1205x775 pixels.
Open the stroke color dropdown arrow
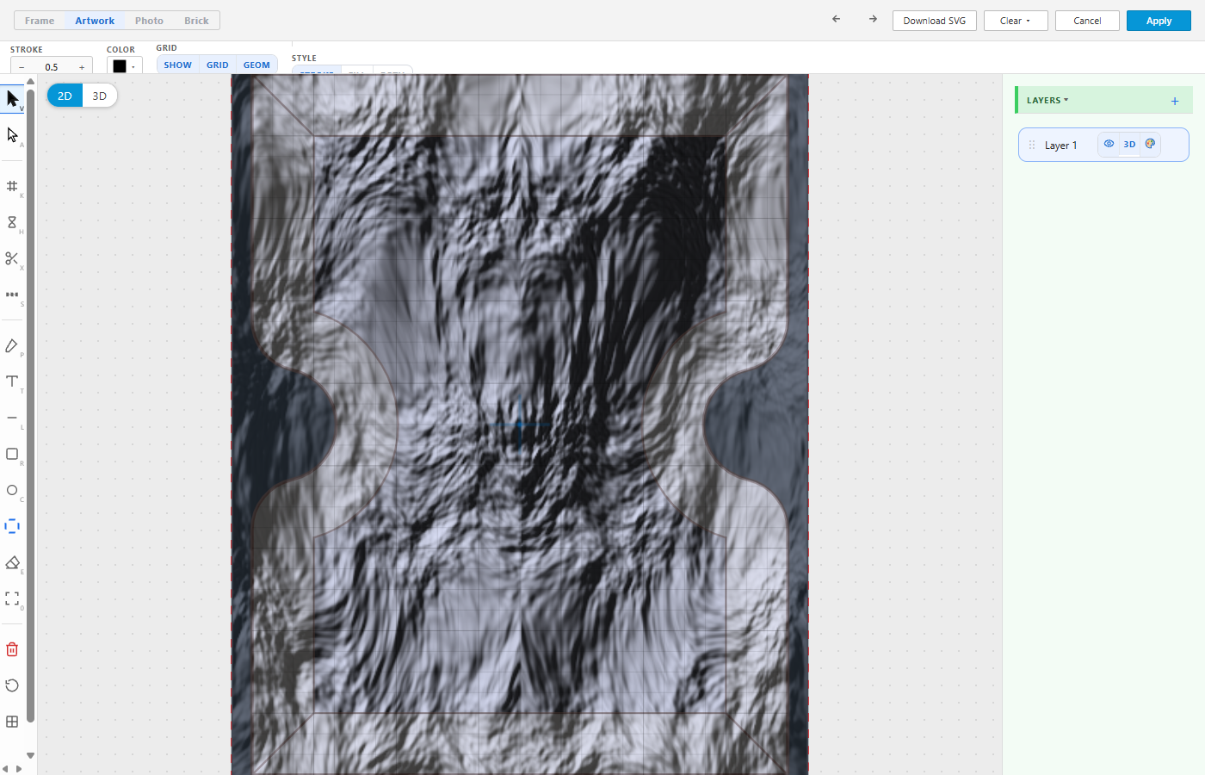133,66
